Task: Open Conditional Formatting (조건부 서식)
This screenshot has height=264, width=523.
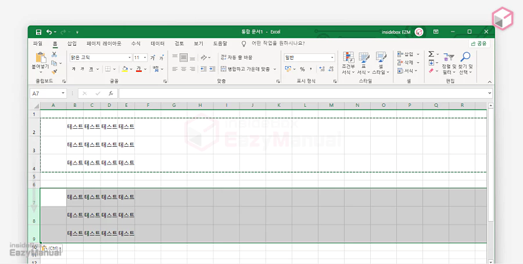Action: 349,63
